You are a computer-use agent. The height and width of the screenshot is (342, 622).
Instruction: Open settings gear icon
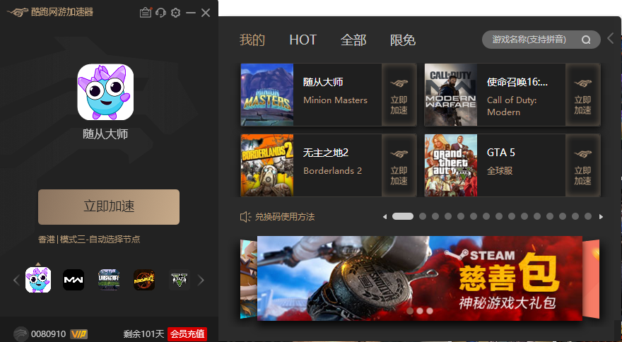[176, 13]
